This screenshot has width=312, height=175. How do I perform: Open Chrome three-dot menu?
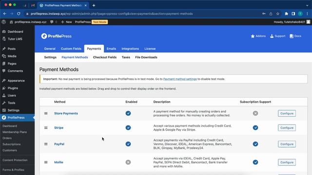point(307,14)
